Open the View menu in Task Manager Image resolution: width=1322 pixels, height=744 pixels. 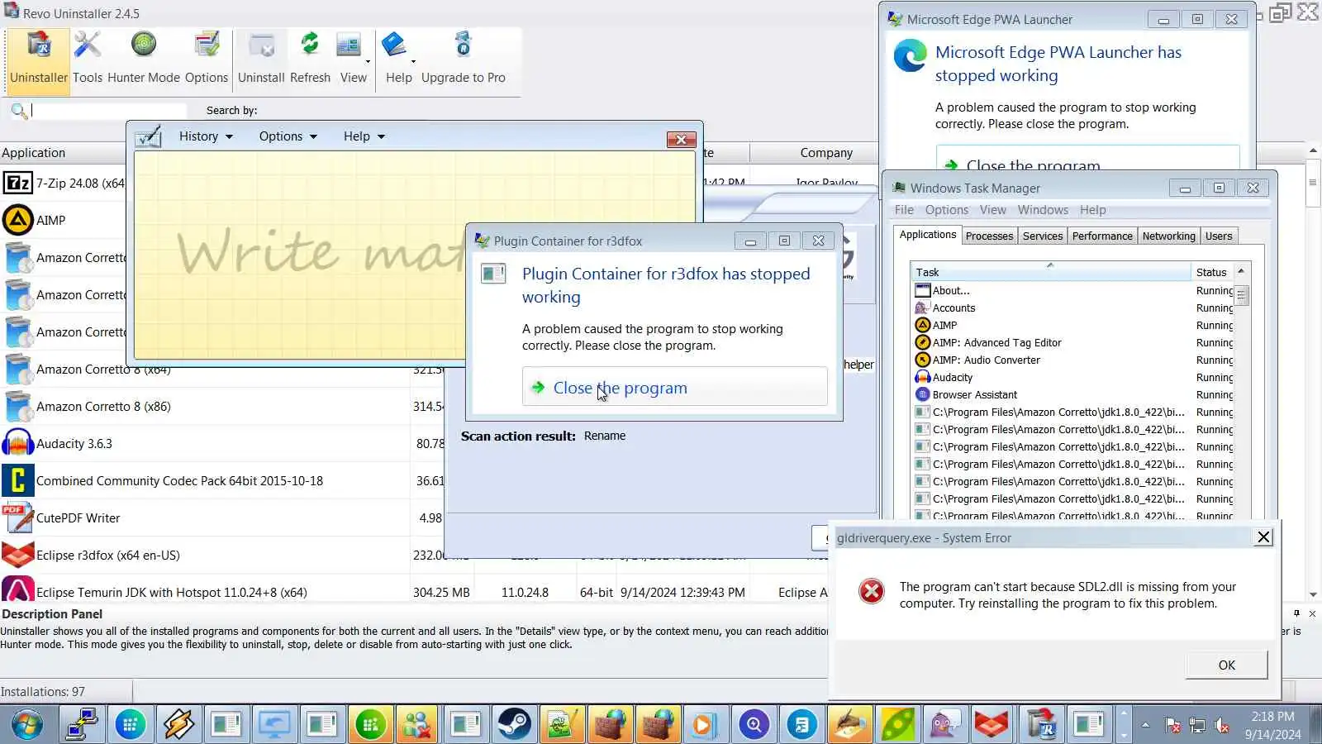tap(993, 210)
